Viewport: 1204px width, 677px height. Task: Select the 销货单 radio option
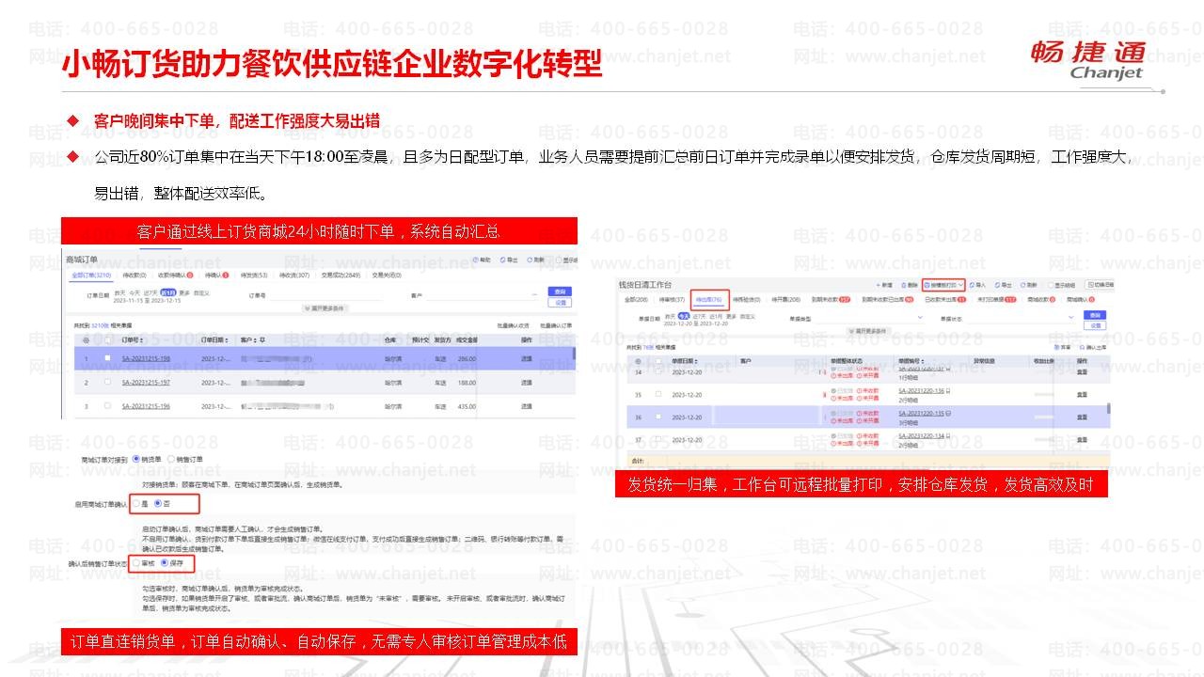pyautogui.click(x=136, y=459)
